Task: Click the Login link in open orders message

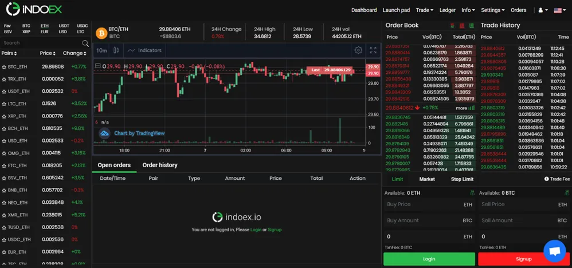Action: [256, 230]
